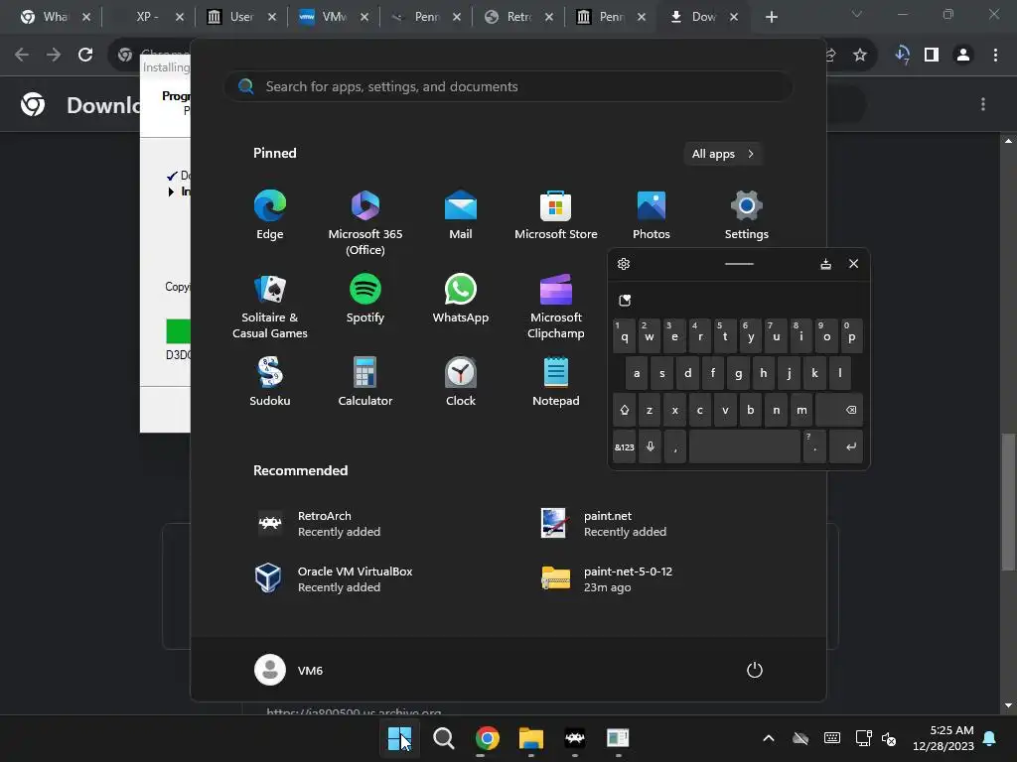Toggle Chrome side panel

click(x=932, y=55)
